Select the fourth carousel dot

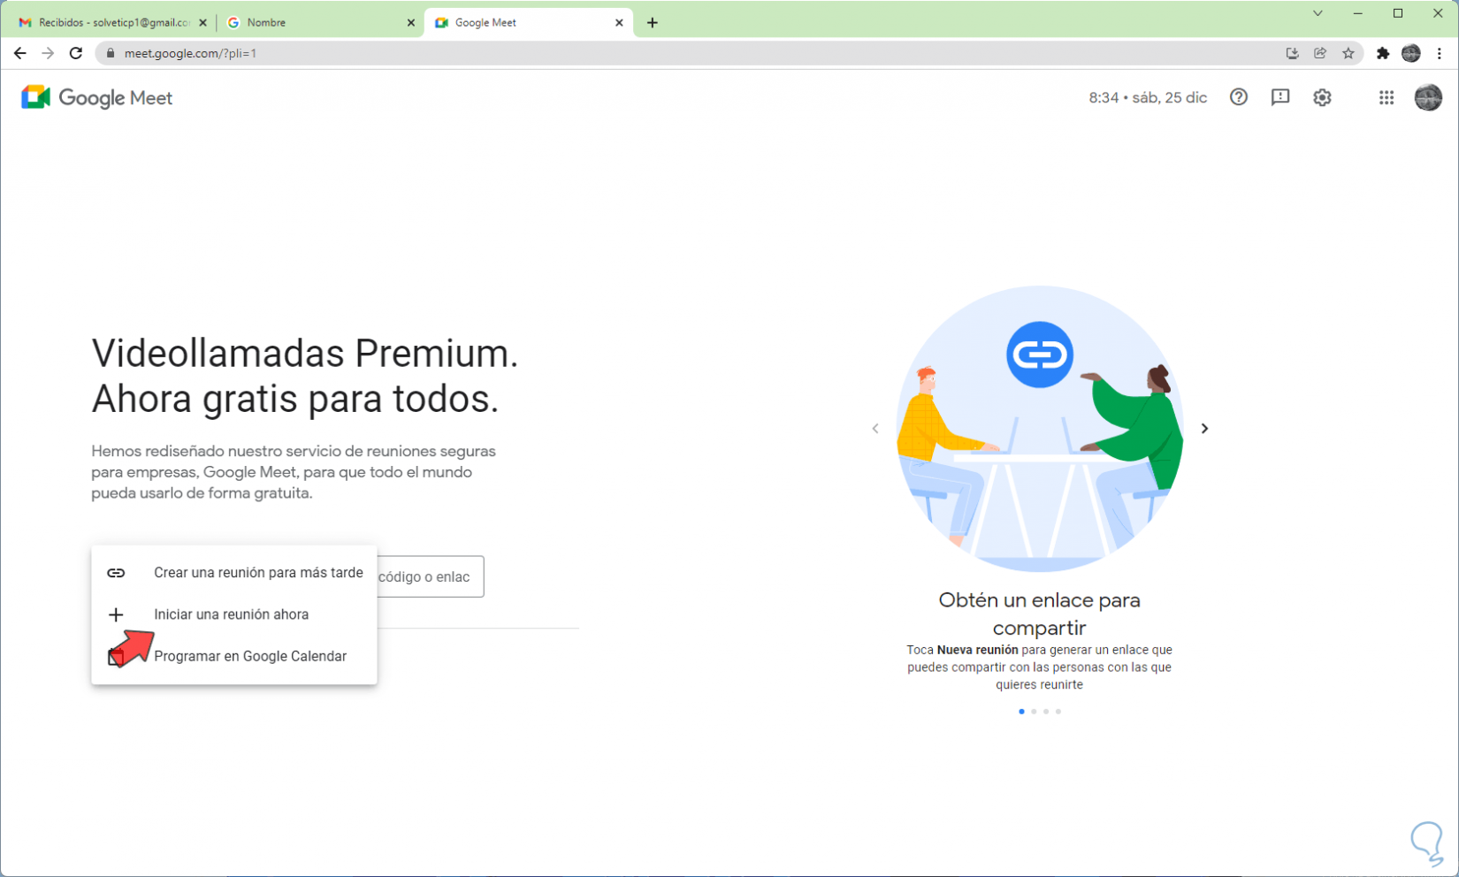[1058, 712]
